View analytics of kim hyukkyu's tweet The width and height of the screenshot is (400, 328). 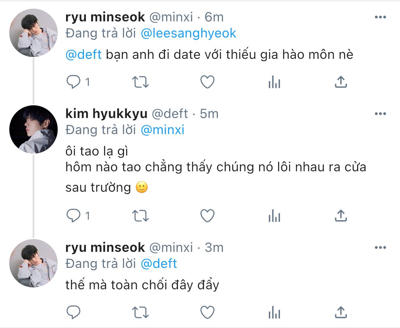coord(274,216)
